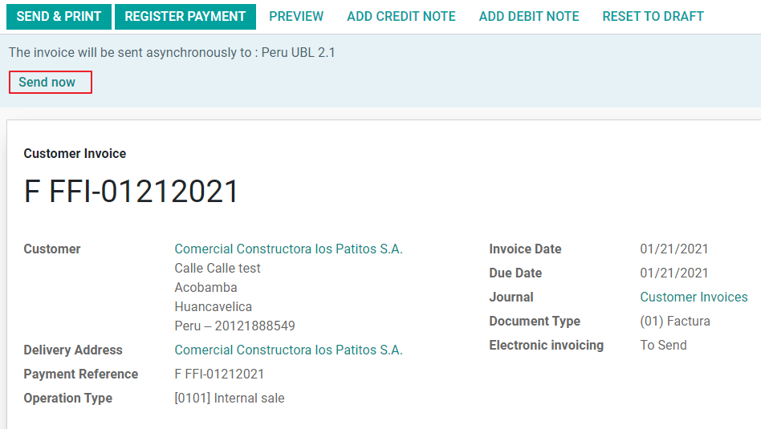
Task: Open the Customer field's partner link
Action: point(288,249)
